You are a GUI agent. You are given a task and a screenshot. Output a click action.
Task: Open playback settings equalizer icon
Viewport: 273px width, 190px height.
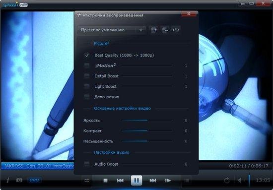[x=87, y=181]
